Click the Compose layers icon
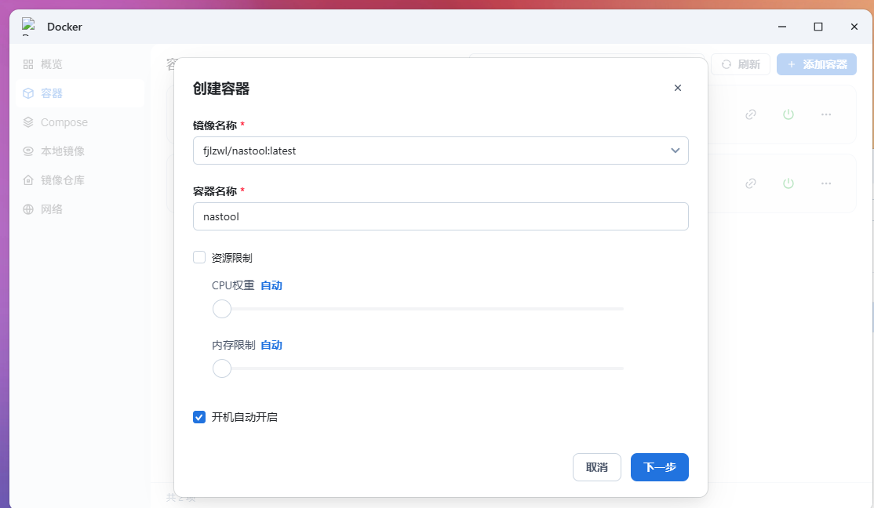 (x=28, y=122)
